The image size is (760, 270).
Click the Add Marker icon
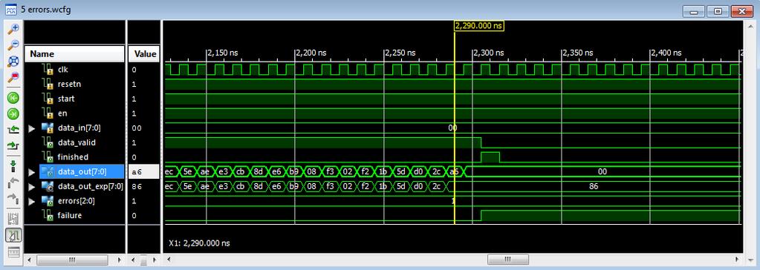pos(13,165)
